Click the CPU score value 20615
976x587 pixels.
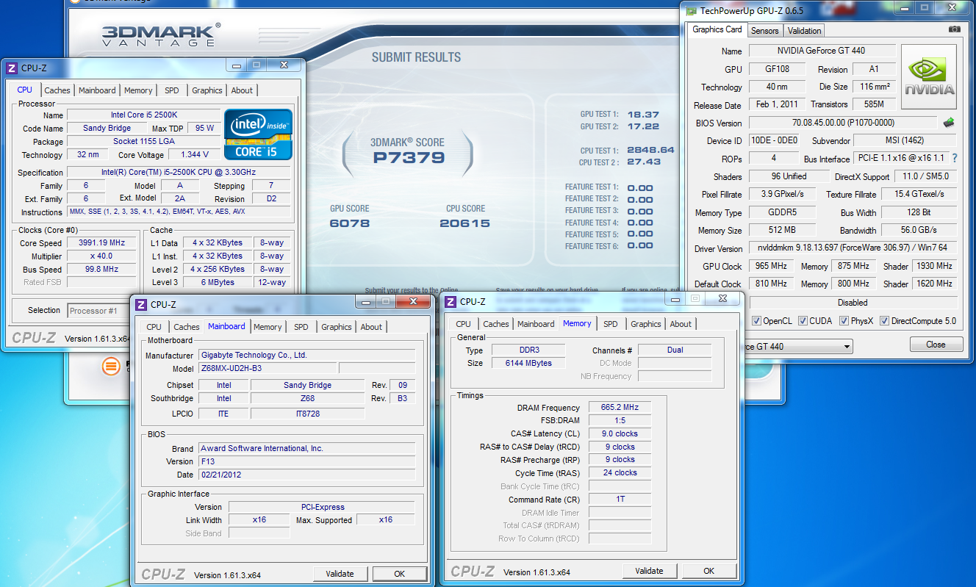[x=464, y=223]
